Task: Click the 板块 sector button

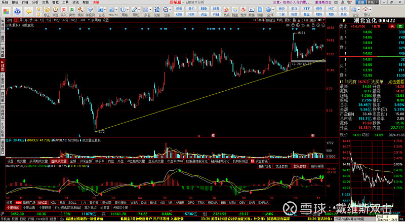Action: click(x=282, y=9)
